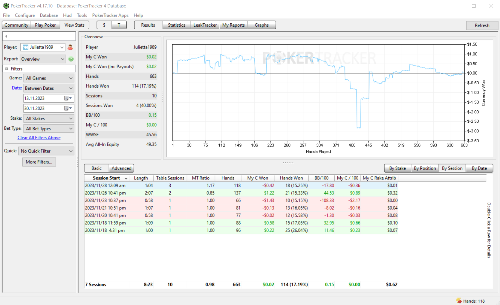Sort by Hands column header

click(x=228, y=178)
